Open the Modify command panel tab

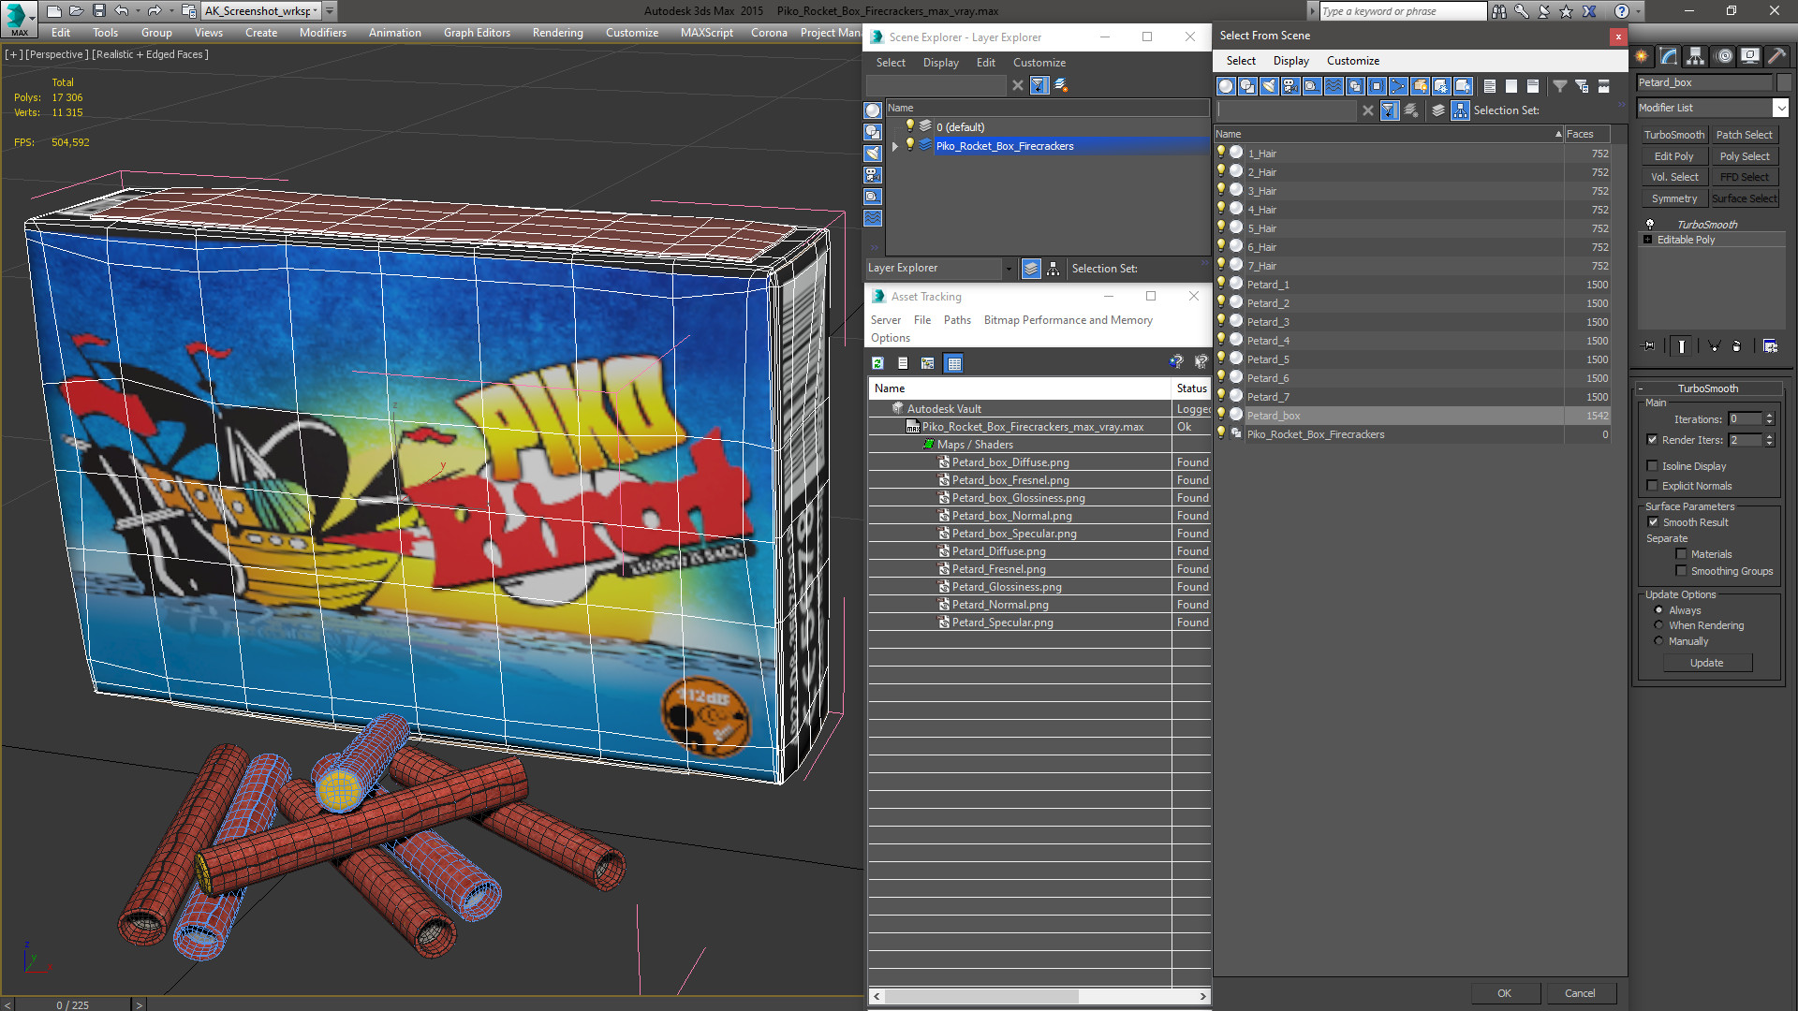click(x=1669, y=56)
